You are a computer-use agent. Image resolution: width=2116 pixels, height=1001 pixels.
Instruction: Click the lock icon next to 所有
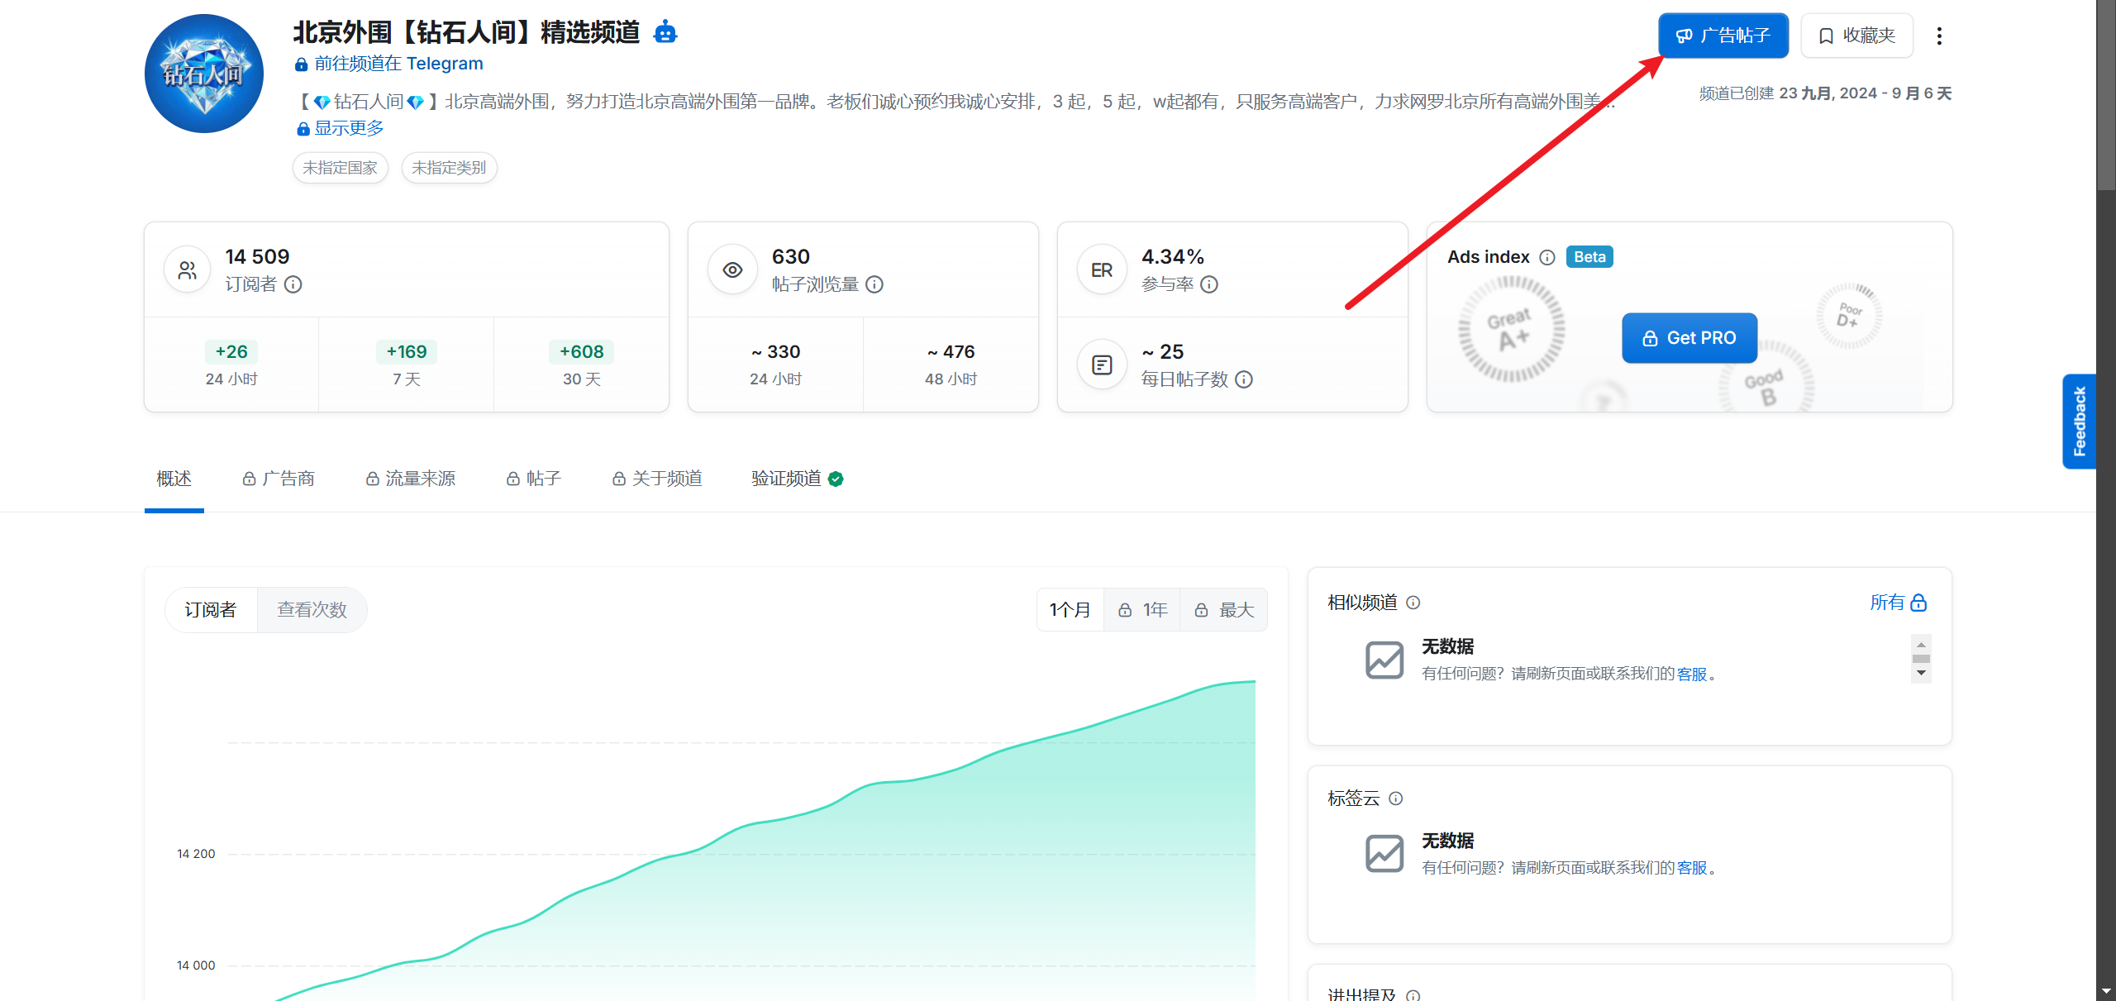[x=1918, y=603]
